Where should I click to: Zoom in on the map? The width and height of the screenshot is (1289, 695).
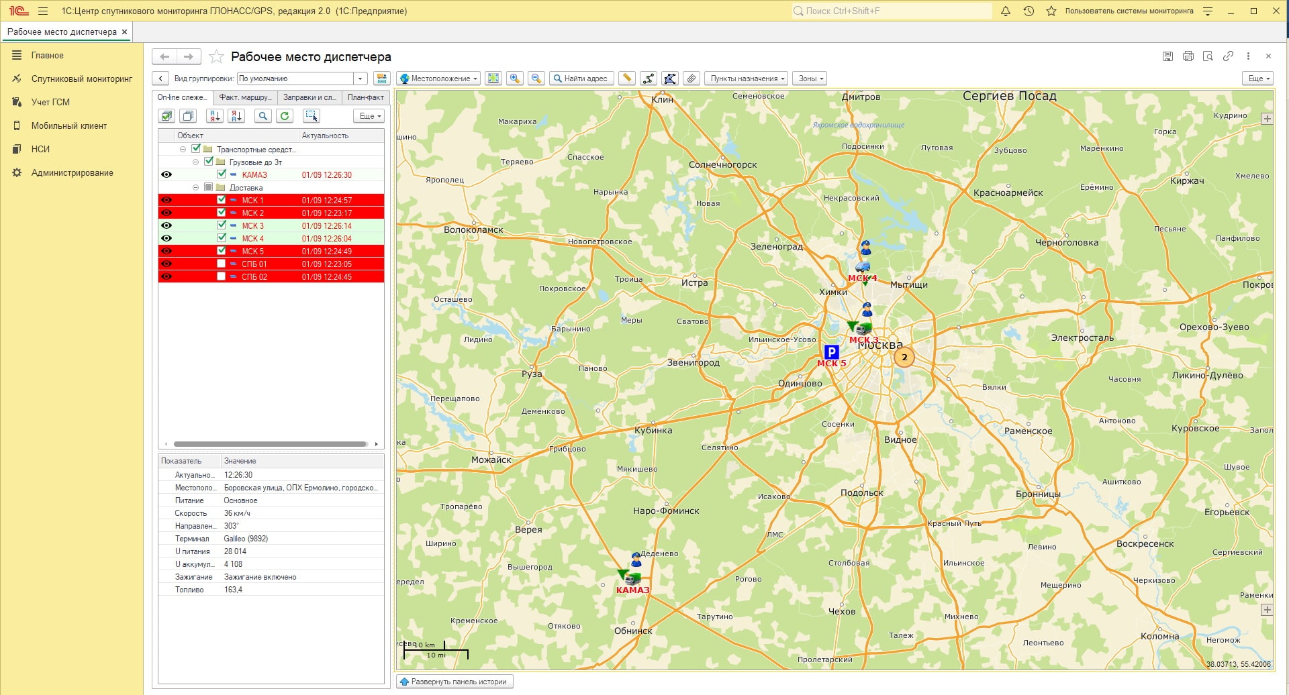coord(515,78)
